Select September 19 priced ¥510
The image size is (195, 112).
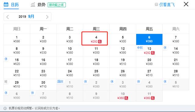(x=123, y=62)
